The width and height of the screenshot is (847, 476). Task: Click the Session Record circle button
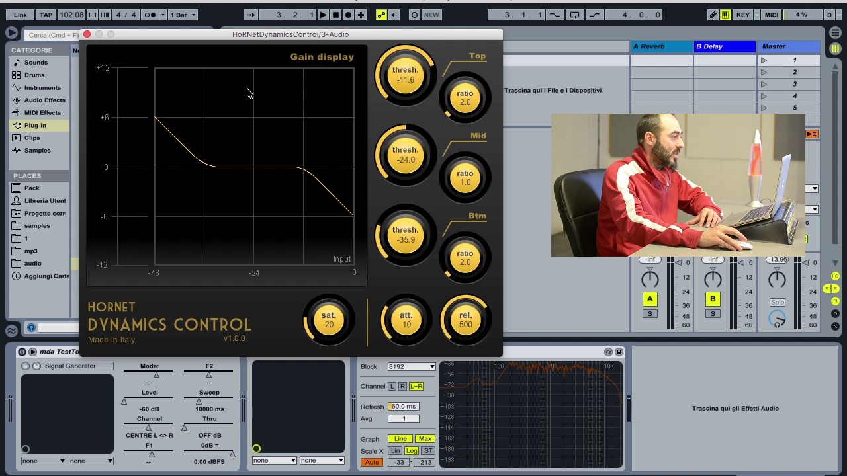click(414, 15)
